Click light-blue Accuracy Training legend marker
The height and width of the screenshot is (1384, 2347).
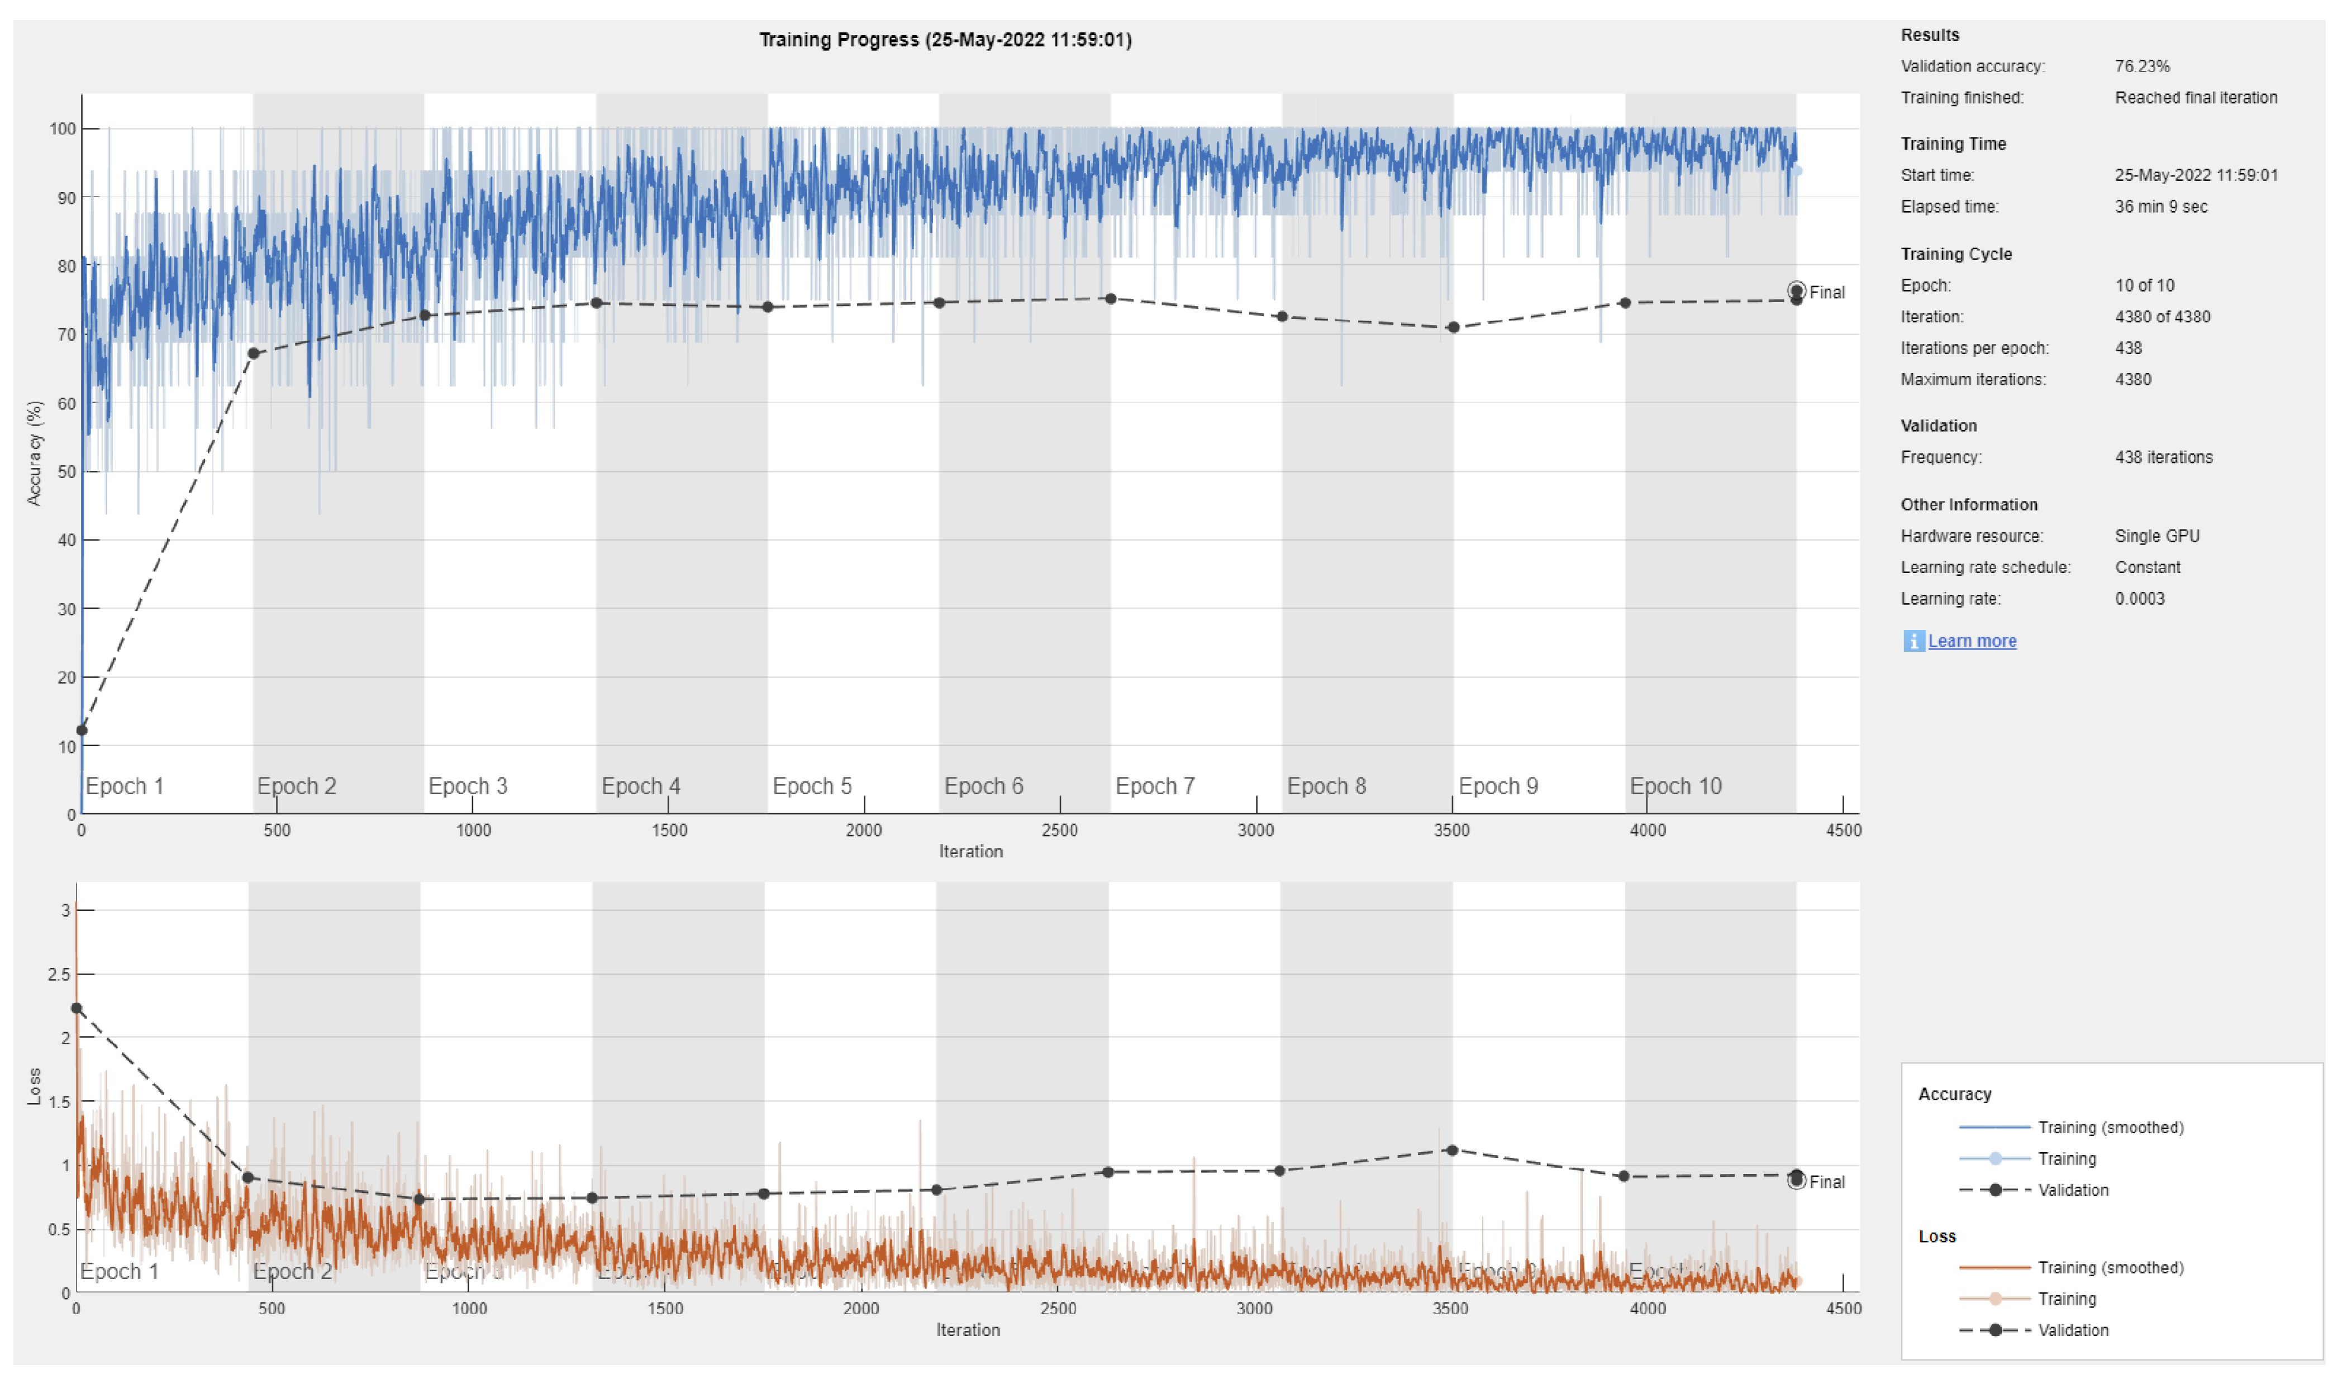tap(1994, 1158)
